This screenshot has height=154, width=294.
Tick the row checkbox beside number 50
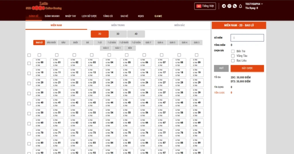(29, 114)
